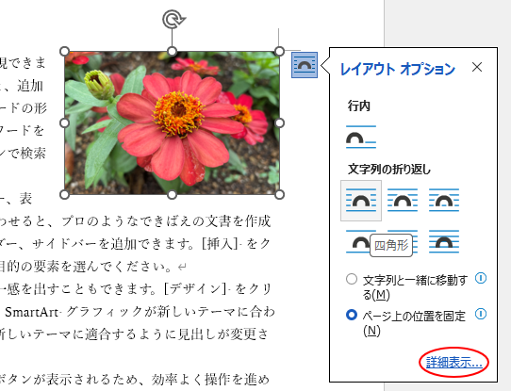
Task: Click the top-right resize handle of the image
Action: (x=280, y=51)
